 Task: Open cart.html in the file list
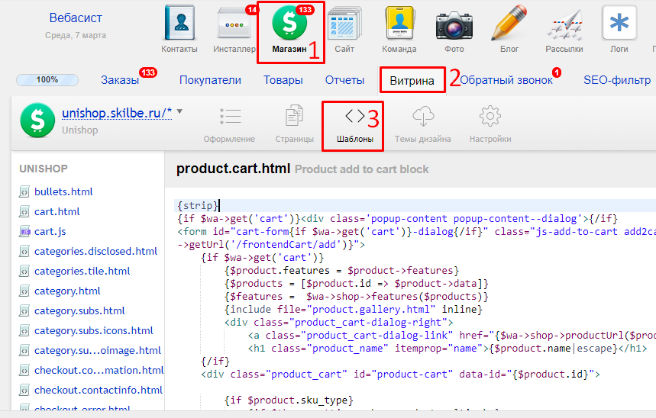[x=57, y=211]
